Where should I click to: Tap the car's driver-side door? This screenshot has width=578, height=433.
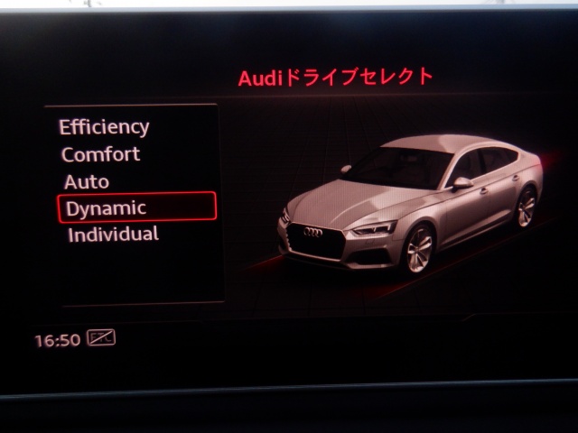click(470, 212)
